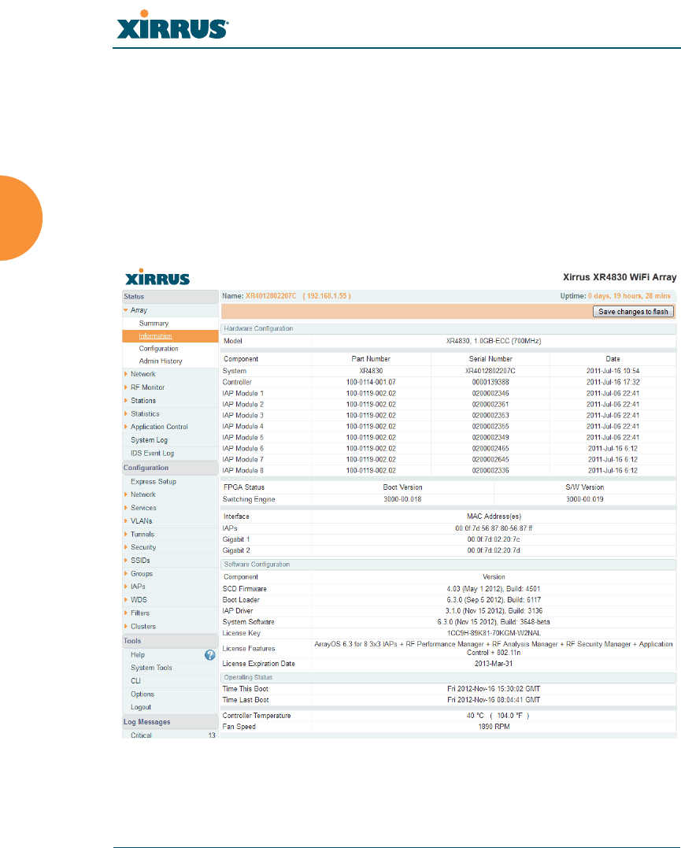This screenshot has height=848, width=681.
Task: Collapse the Array section under Status
Action: click(x=125, y=310)
